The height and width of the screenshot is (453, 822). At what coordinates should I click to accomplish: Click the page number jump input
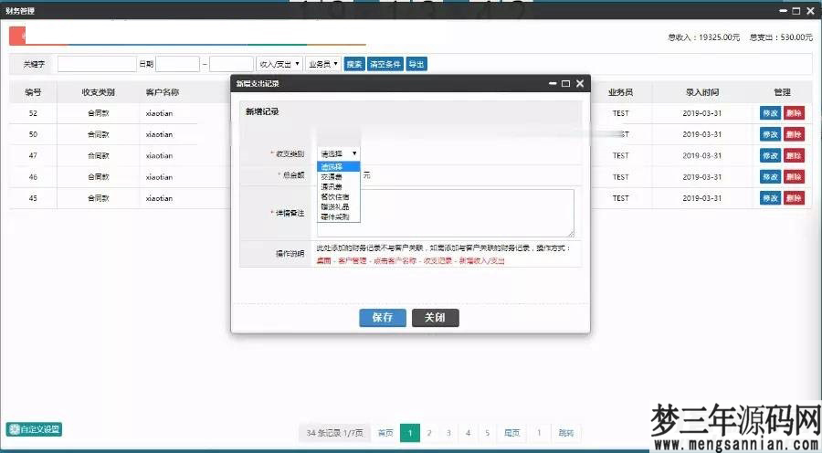(539, 433)
